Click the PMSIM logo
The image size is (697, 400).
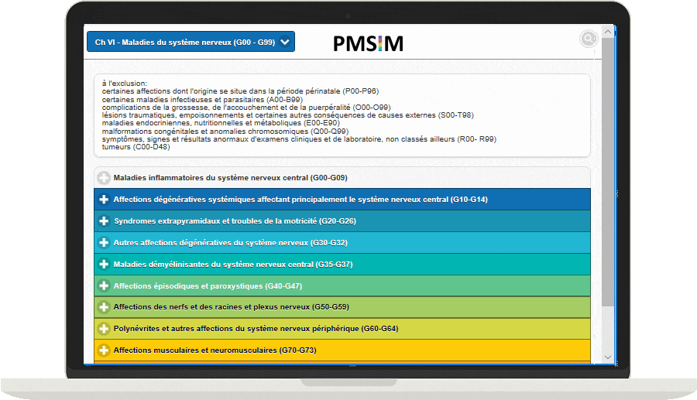368,43
